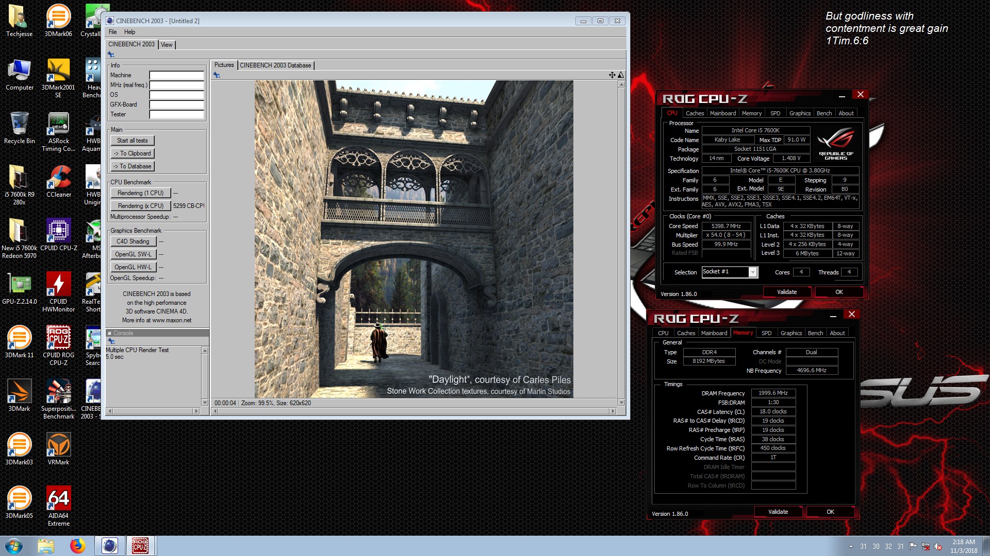Launch 3DMark 11 desktop shortcut
Image resolution: width=990 pixels, height=556 pixels.
tap(19, 342)
